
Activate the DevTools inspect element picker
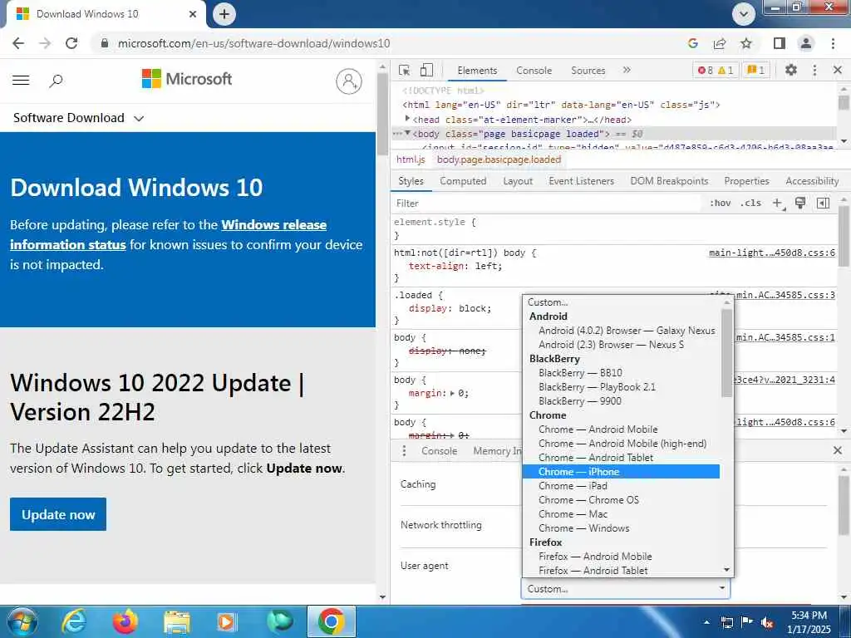405,70
